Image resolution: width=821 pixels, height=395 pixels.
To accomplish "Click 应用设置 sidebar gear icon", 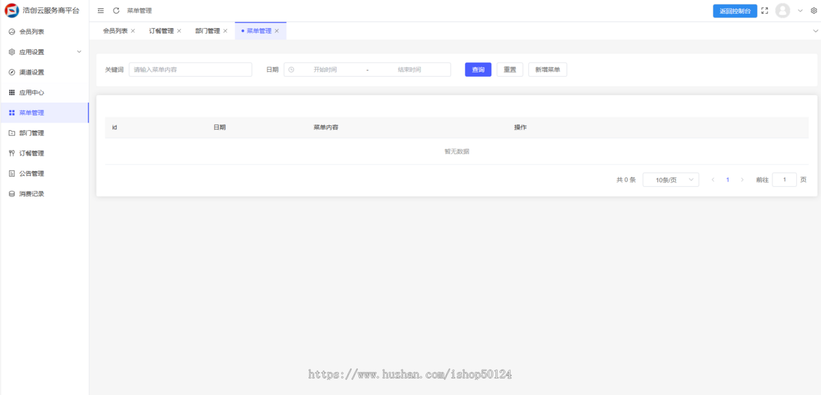I will point(12,52).
